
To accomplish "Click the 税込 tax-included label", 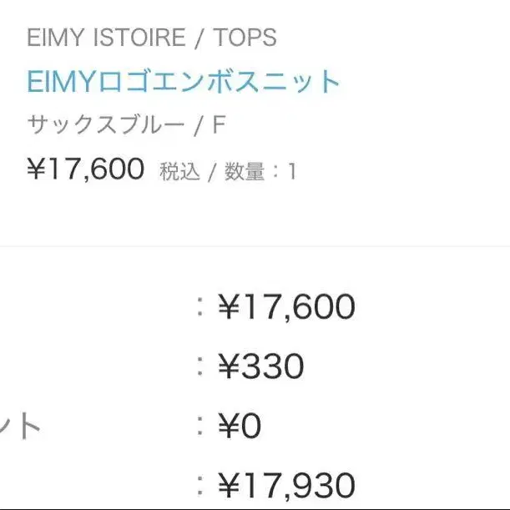I will click(179, 172).
